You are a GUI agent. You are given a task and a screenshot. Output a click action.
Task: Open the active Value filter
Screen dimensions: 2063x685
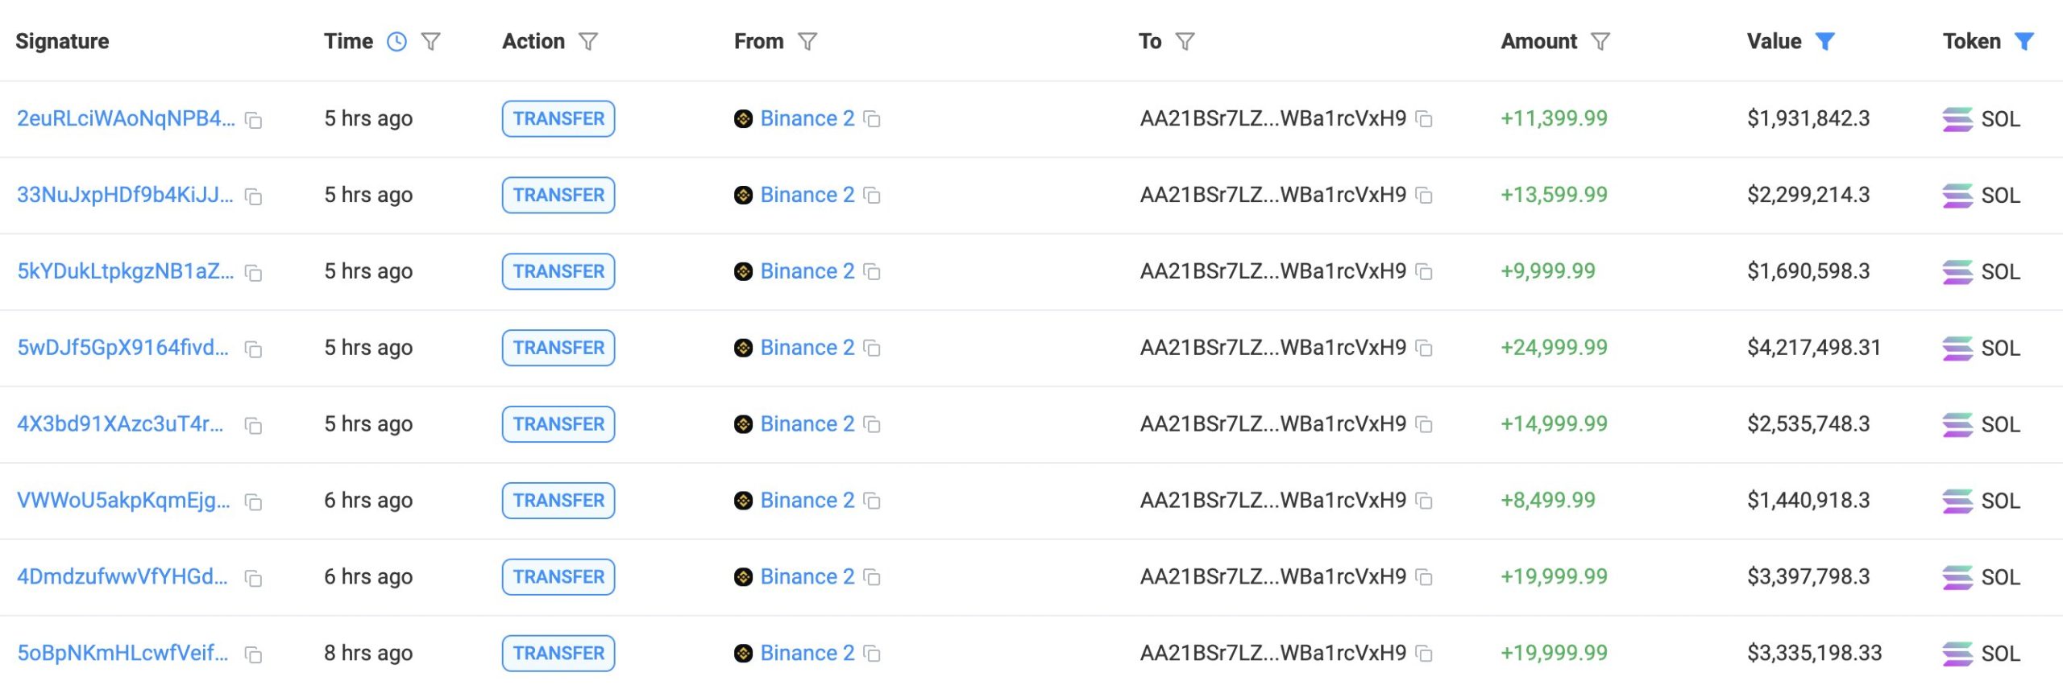[x=1824, y=42]
